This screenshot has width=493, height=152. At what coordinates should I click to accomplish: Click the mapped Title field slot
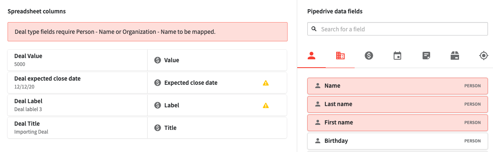(217, 128)
